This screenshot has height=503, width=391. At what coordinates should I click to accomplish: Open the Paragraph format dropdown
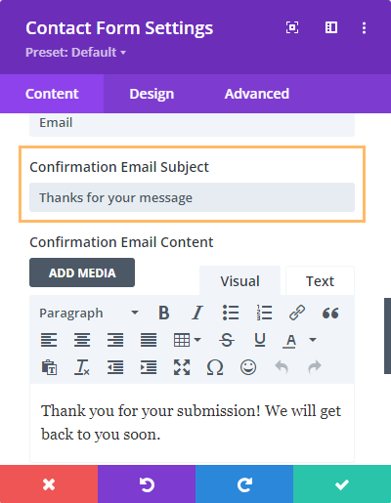89,313
